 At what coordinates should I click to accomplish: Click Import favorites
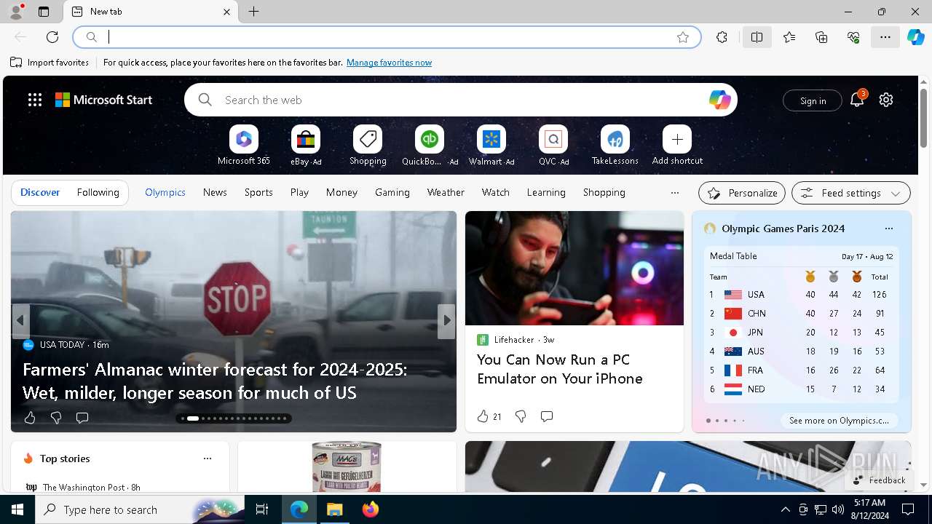[50, 63]
